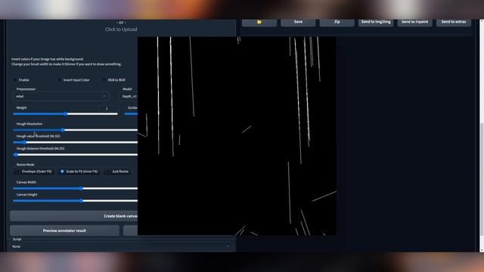This screenshot has height=272, width=484.
Task: Adjust the Weight slider
Action: [x=65, y=114]
